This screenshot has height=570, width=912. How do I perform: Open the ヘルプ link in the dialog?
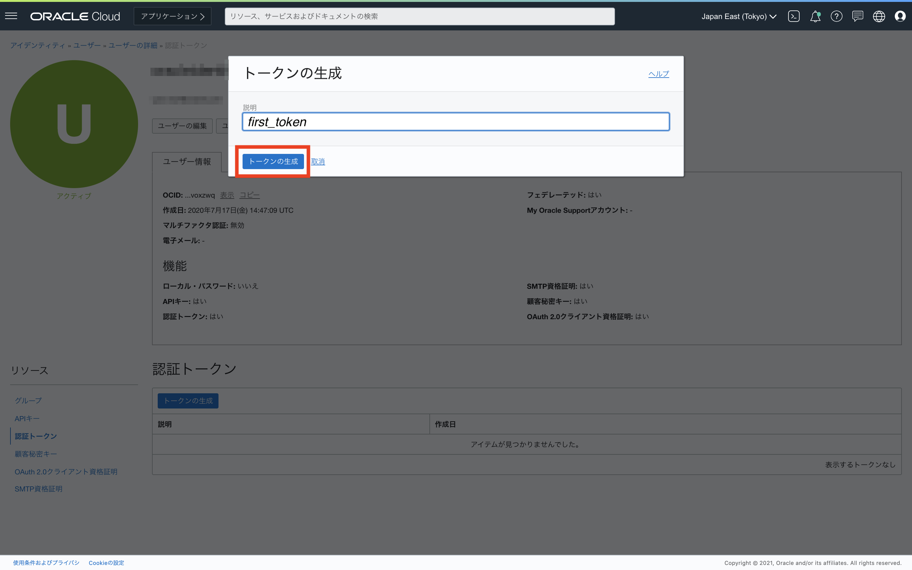click(658, 74)
